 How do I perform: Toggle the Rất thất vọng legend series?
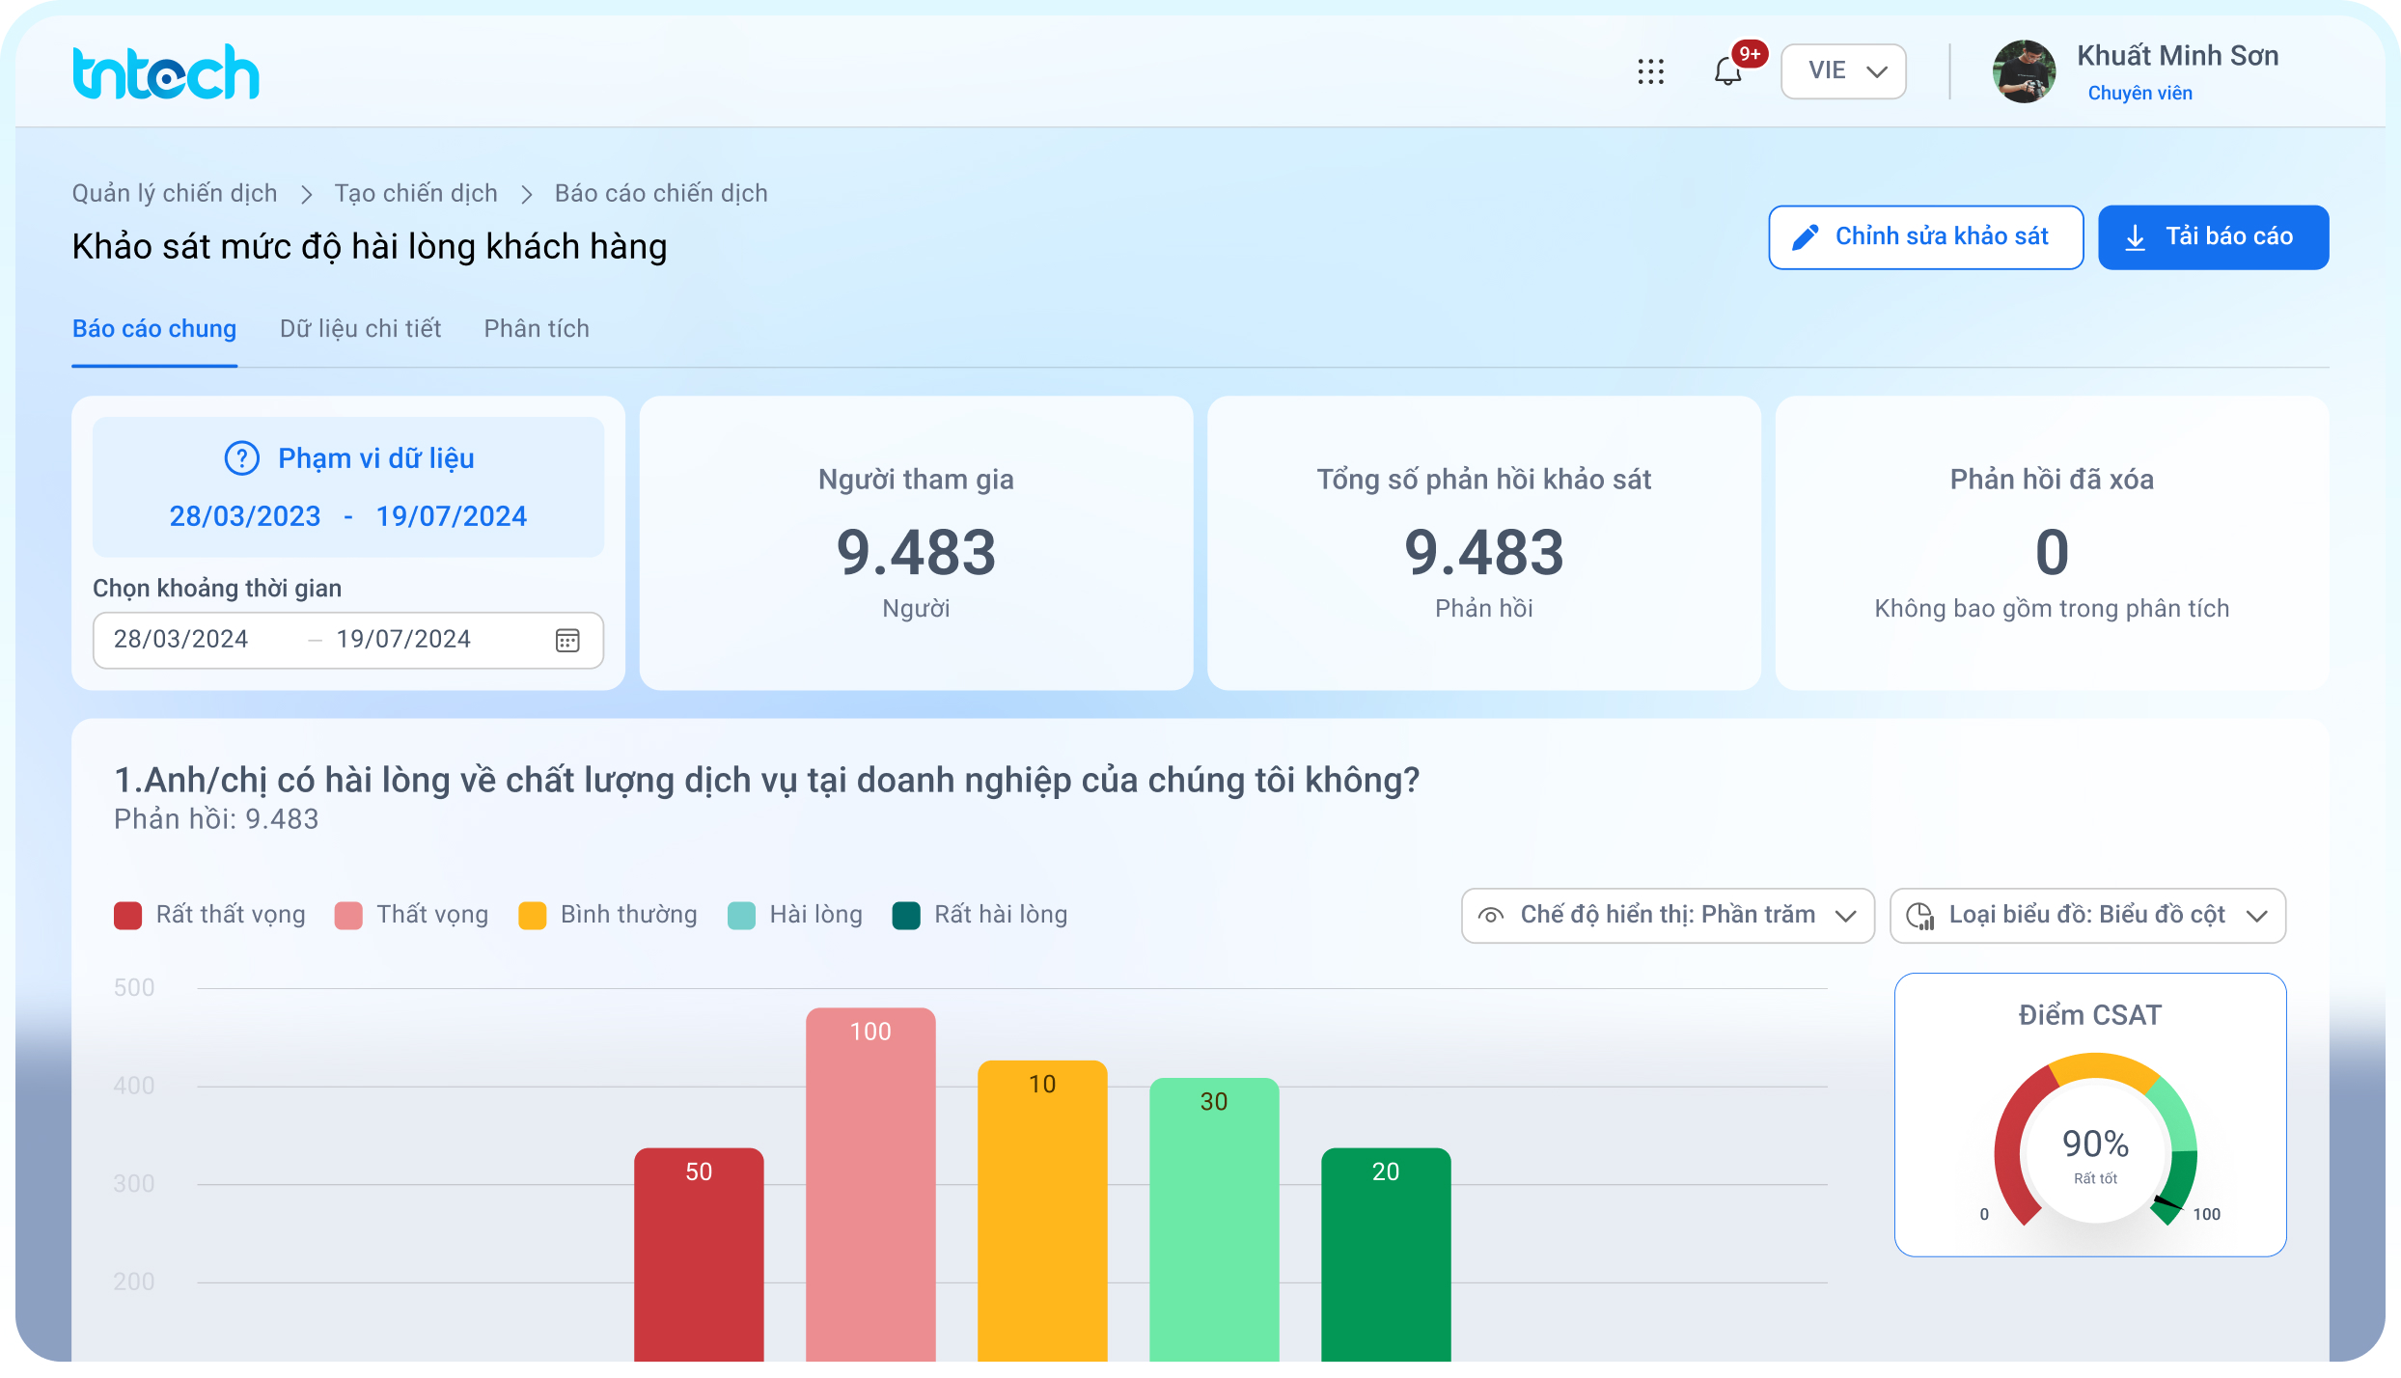pos(209,915)
